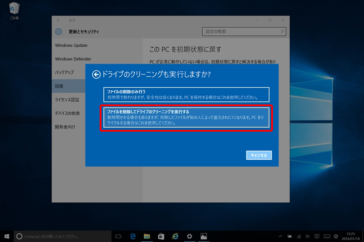The width and height of the screenshot is (364, 242).
Task: Open the ごみ箱 Recycle Bin desktop icon
Action: (14, 11)
